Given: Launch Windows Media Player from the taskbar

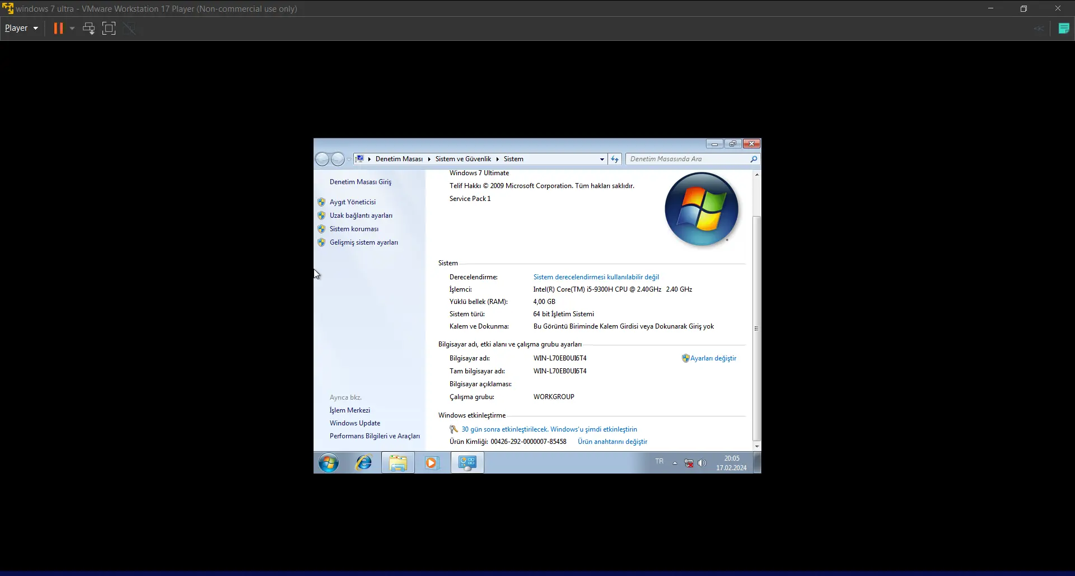Looking at the screenshot, I should pos(431,463).
